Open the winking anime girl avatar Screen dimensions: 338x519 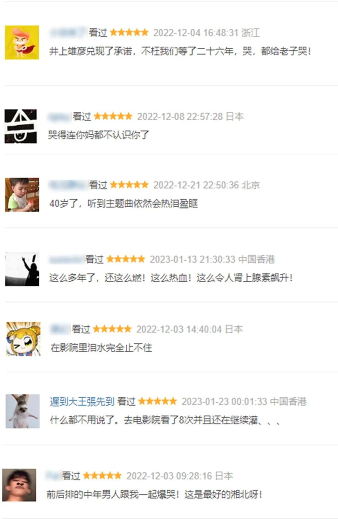[x=23, y=339]
